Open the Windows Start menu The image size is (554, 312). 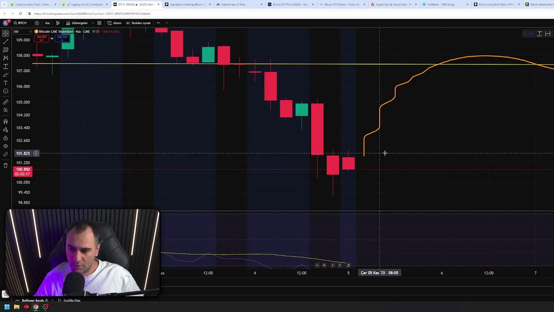coord(6,307)
